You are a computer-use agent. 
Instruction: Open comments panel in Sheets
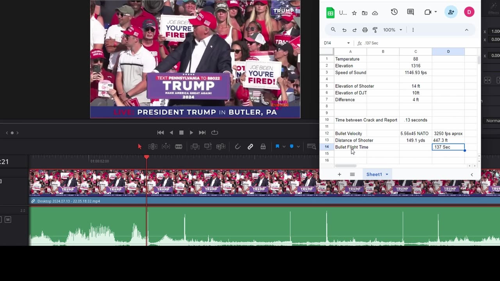tap(411, 12)
